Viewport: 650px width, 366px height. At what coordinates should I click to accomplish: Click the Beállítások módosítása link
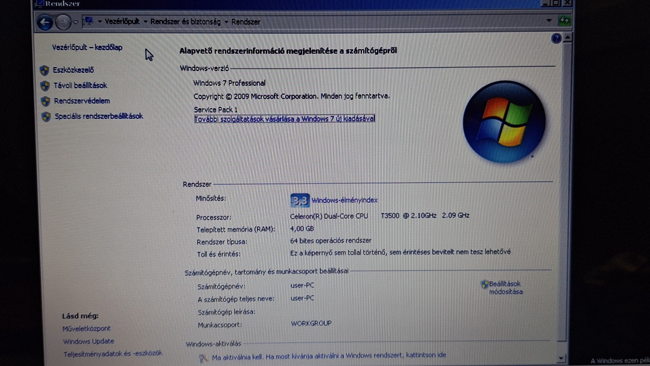(x=505, y=288)
